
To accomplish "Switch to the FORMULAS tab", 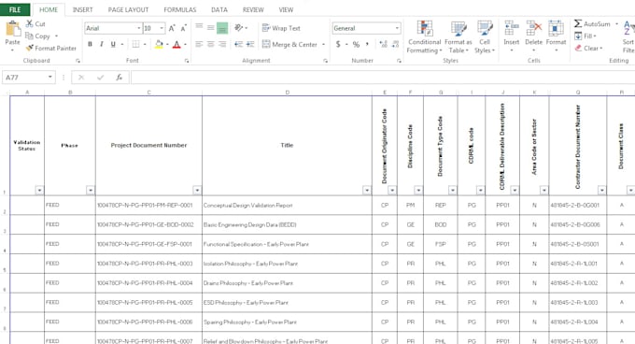I will pos(180,9).
